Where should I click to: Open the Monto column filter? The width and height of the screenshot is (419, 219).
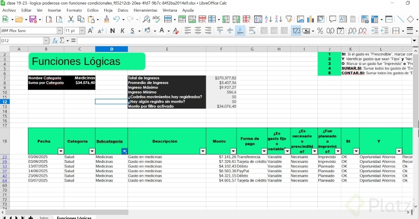(x=233, y=151)
